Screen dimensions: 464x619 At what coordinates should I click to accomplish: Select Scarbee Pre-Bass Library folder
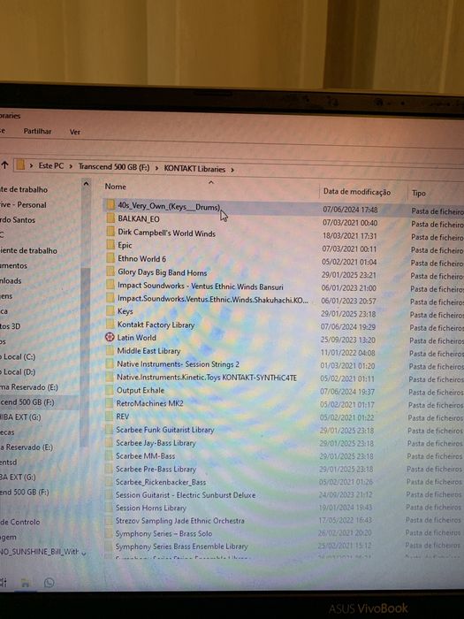(156, 469)
